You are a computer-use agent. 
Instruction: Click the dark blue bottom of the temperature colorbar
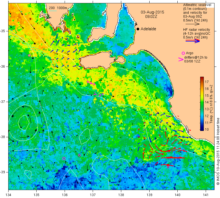point(202,130)
